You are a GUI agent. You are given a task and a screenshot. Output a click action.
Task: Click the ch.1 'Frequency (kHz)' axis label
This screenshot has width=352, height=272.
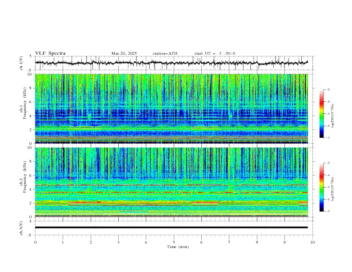(x=25, y=104)
